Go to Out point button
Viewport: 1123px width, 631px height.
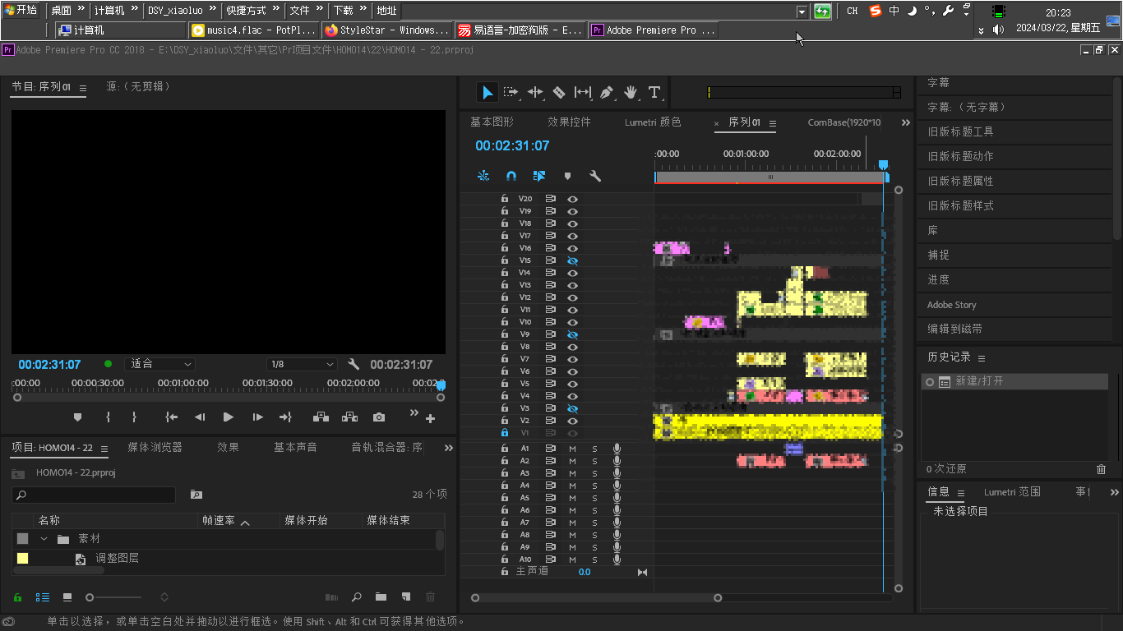[x=285, y=417]
